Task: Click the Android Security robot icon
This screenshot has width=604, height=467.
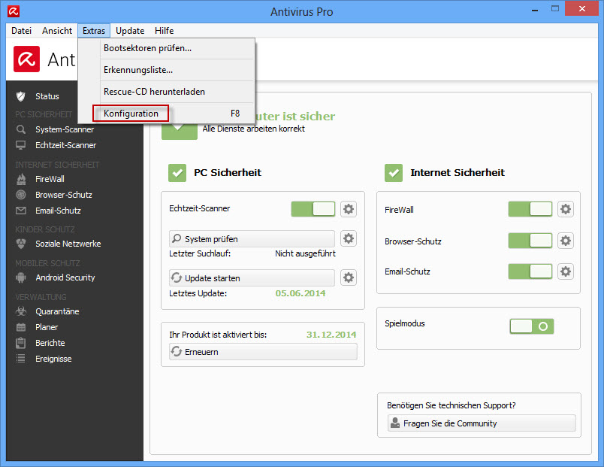Action: pos(21,277)
